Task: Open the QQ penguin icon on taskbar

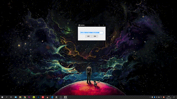Action: click(x=47, y=97)
